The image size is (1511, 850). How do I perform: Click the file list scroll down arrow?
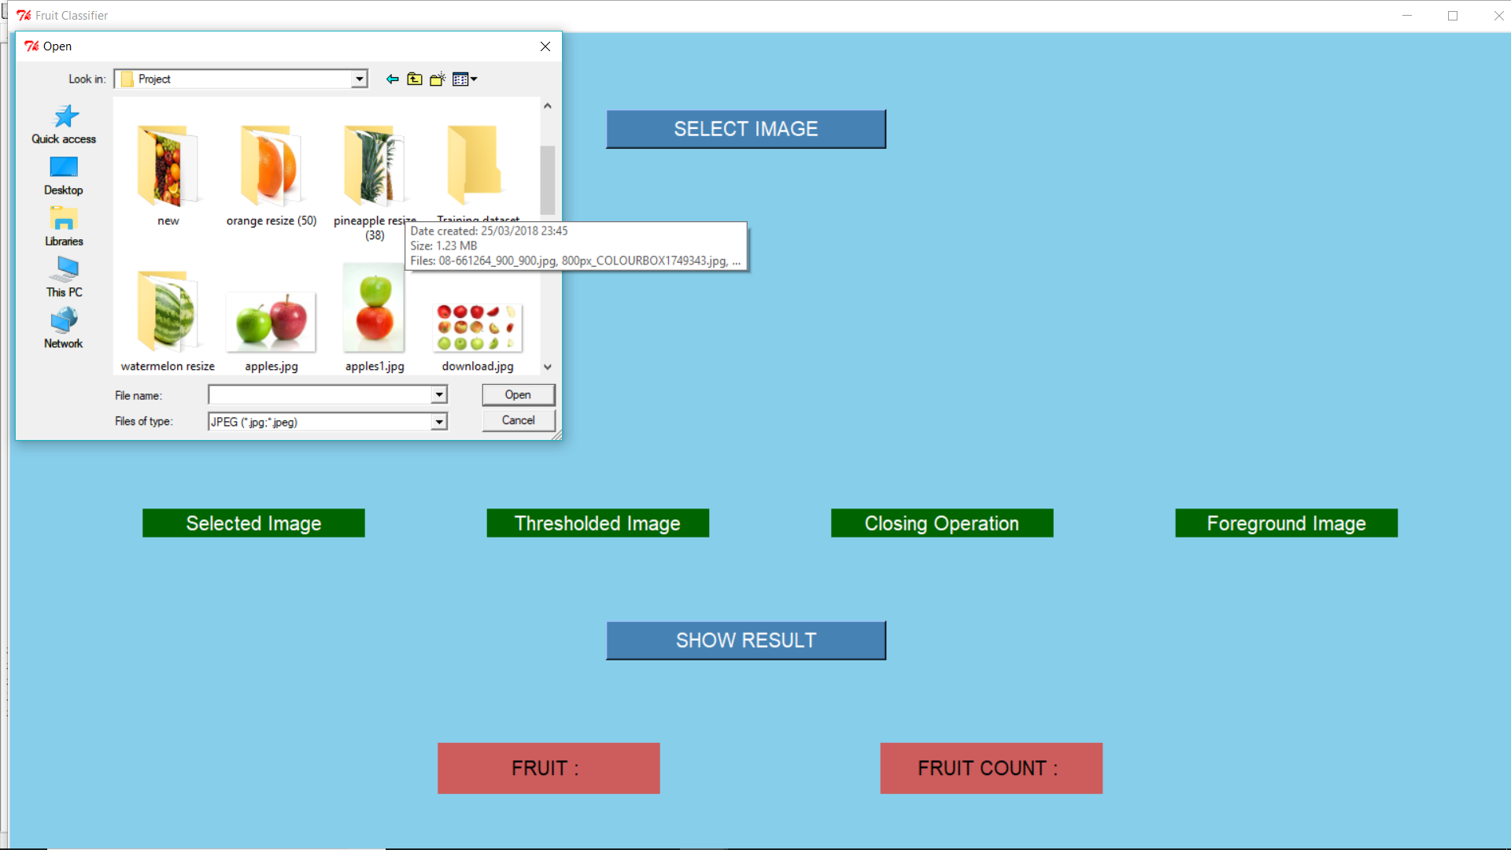click(548, 367)
